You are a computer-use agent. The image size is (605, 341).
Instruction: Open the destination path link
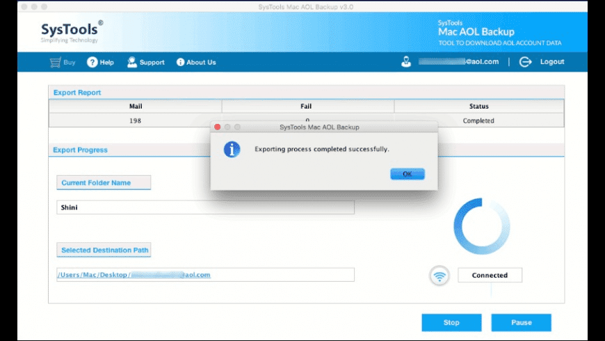click(134, 275)
